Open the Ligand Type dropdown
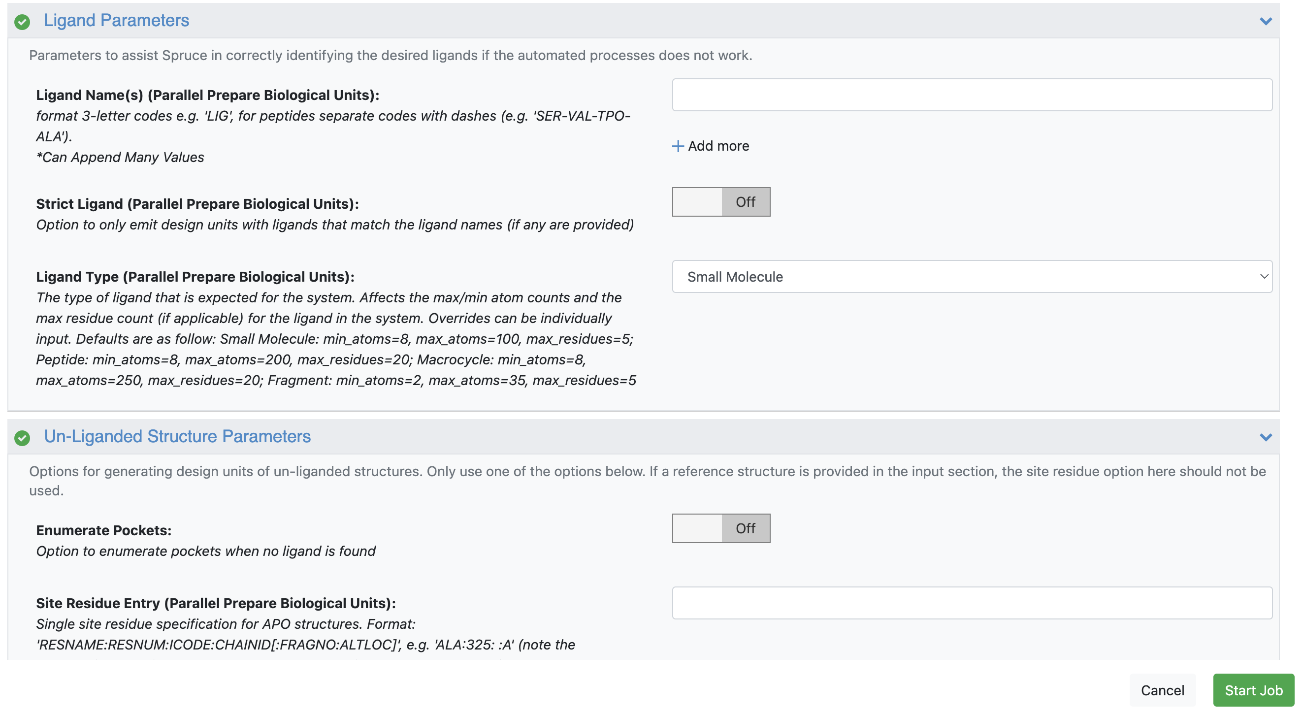This screenshot has height=714, width=1303. tap(971, 277)
